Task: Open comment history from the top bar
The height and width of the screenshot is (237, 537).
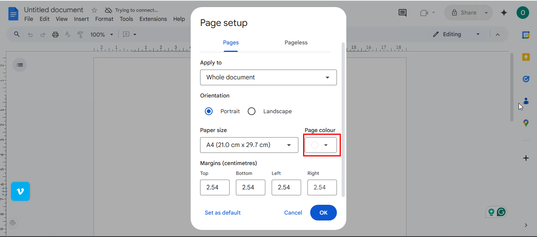Action: click(x=402, y=13)
